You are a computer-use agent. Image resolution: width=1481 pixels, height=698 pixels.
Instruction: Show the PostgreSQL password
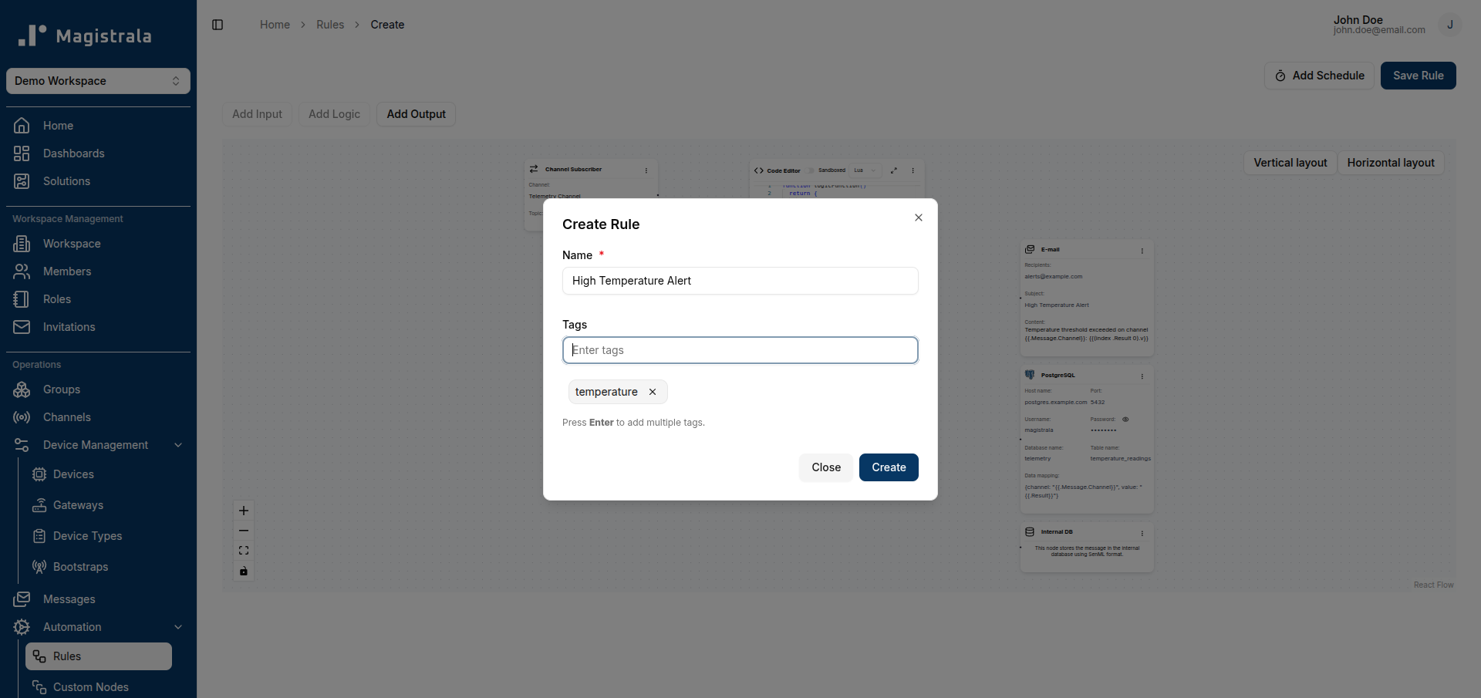(1125, 420)
